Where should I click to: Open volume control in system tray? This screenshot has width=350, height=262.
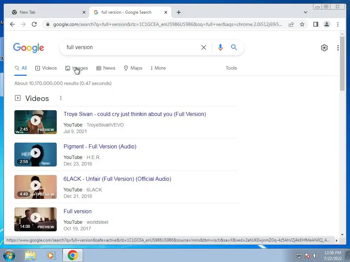[x=315, y=256]
